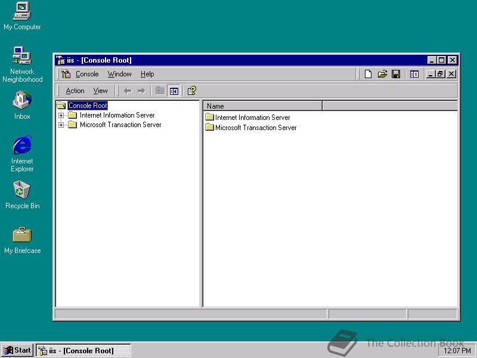Click the iis - [Console Root] taskbar button
The image size is (477, 358).
83,350
